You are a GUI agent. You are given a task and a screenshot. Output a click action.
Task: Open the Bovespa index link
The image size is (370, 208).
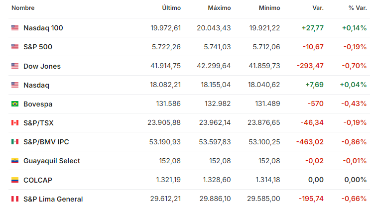38,104
